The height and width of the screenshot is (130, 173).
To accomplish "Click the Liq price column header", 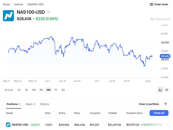I will [x=95, y=113].
